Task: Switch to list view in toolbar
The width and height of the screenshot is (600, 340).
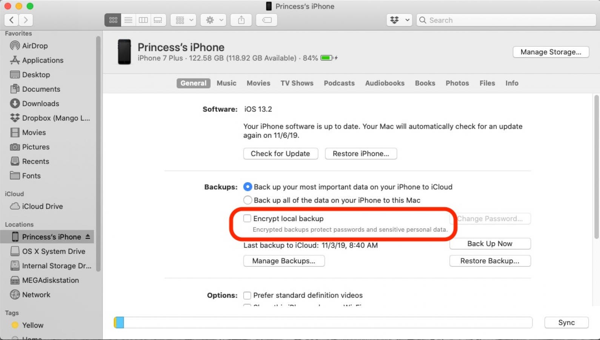Action: coord(128,20)
